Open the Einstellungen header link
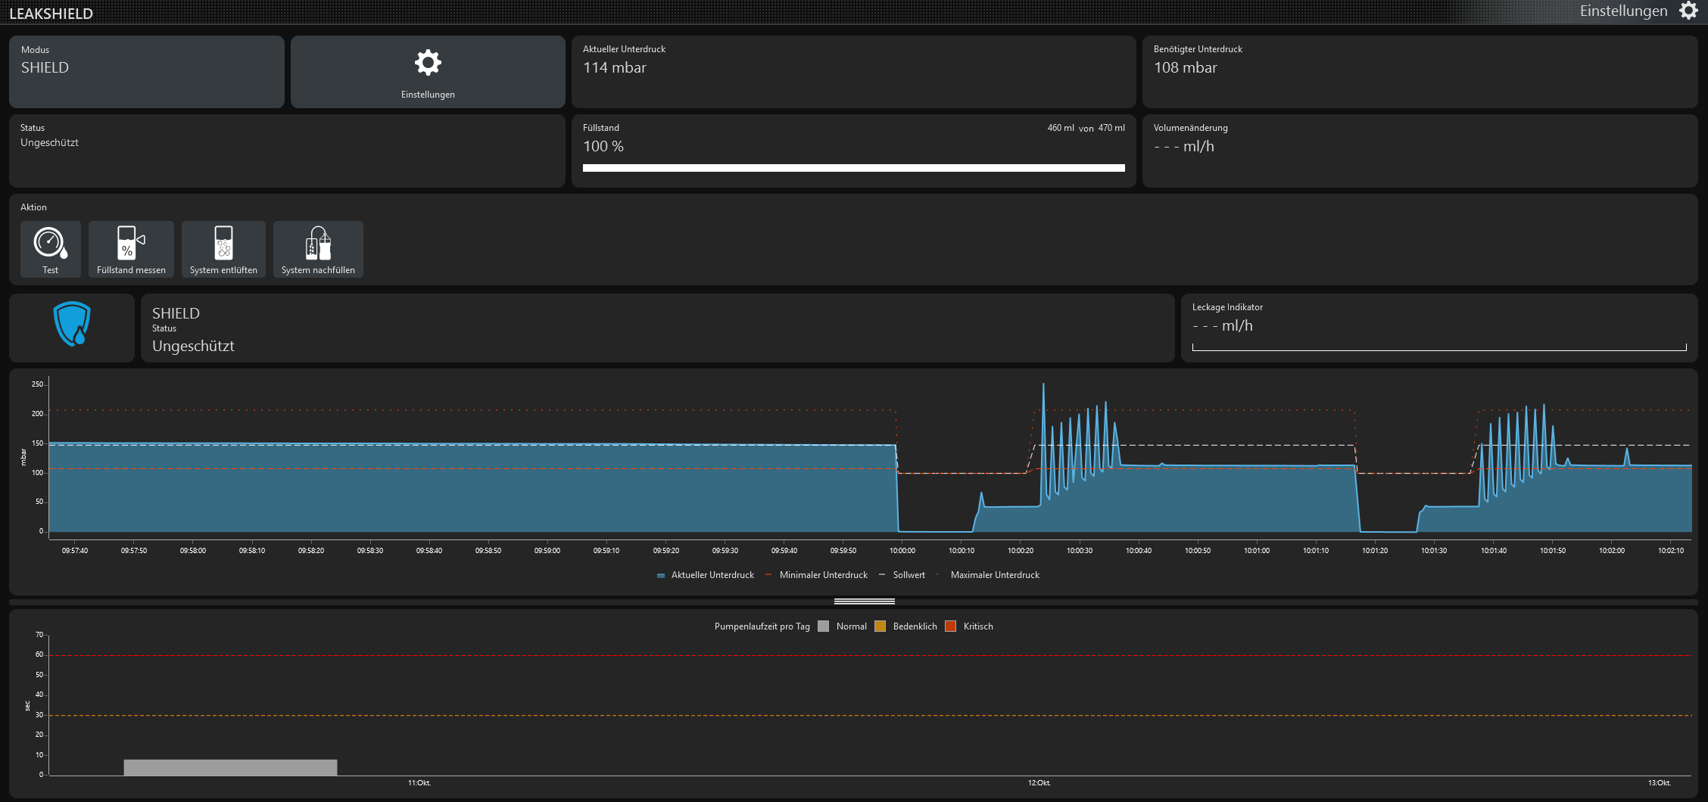1708x802 pixels. tap(1623, 11)
